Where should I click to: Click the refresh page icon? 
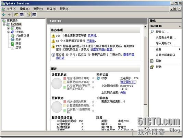point(152,61)
